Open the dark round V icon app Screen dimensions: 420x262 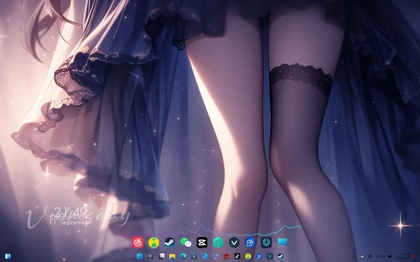click(x=234, y=243)
